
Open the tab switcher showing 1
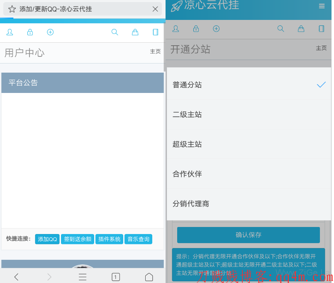tap(116, 277)
